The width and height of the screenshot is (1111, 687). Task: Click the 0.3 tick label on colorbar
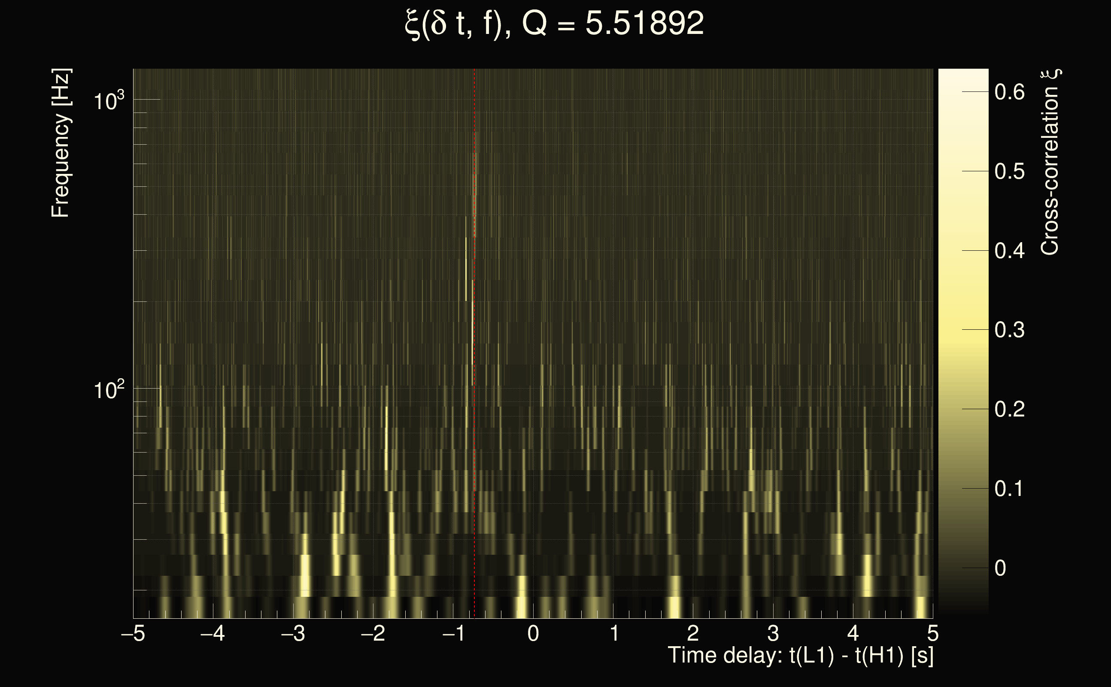tap(1009, 330)
